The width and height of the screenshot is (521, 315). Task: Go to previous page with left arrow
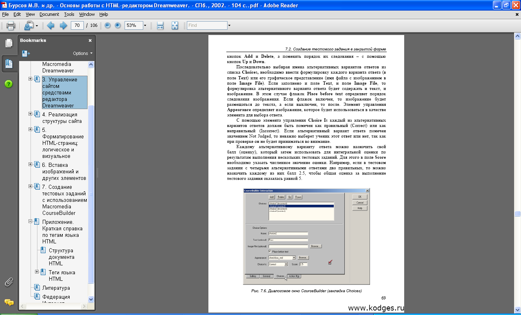(51, 25)
